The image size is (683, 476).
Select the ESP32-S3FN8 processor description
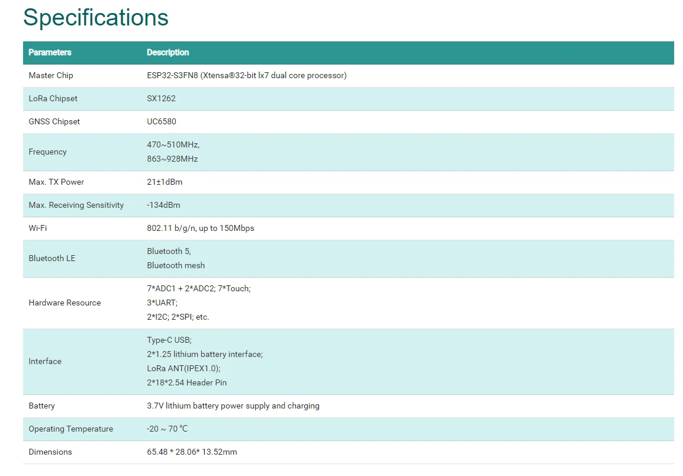(247, 75)
